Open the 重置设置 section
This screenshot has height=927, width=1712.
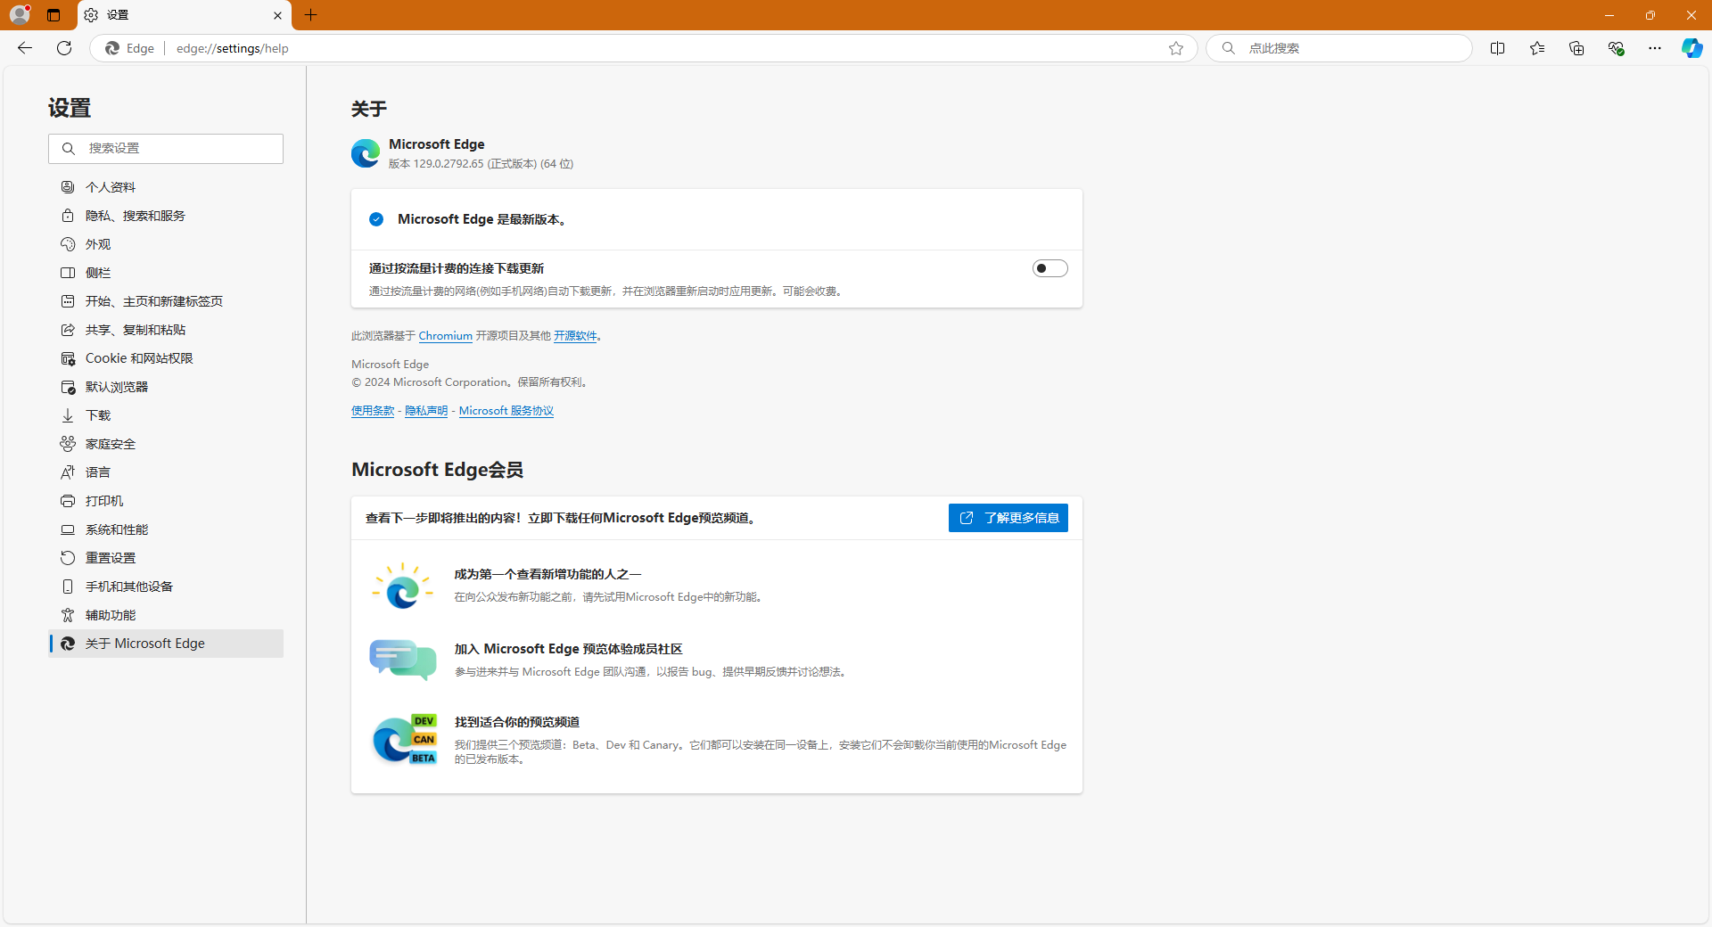pyautogui.click(x=166, y=558)
